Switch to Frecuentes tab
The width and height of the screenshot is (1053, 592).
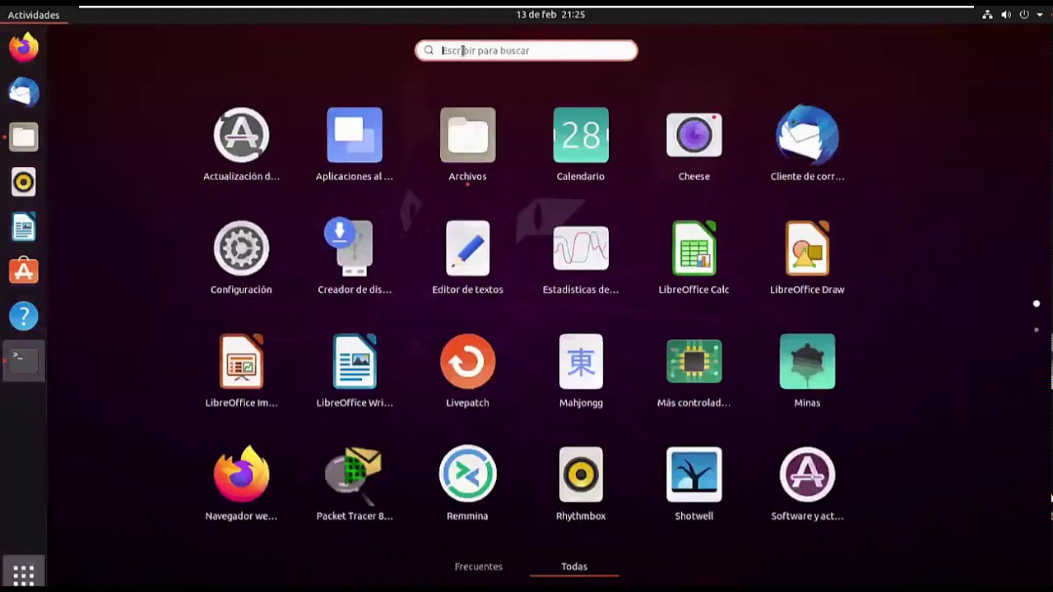click(x=478, y=567)
